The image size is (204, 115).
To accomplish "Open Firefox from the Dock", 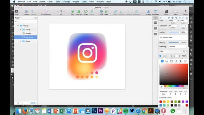I will tap(25, 111).
